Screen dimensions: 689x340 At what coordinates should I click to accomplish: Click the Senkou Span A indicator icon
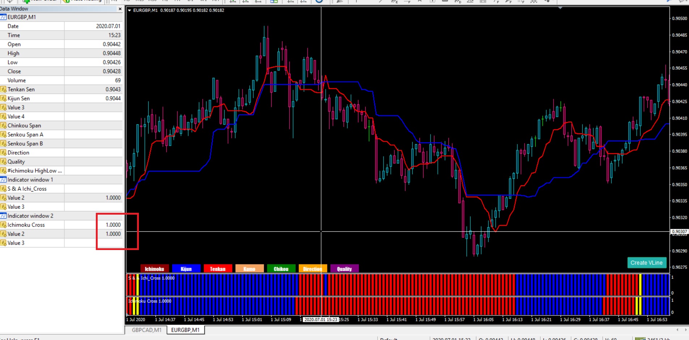[3, 134]
